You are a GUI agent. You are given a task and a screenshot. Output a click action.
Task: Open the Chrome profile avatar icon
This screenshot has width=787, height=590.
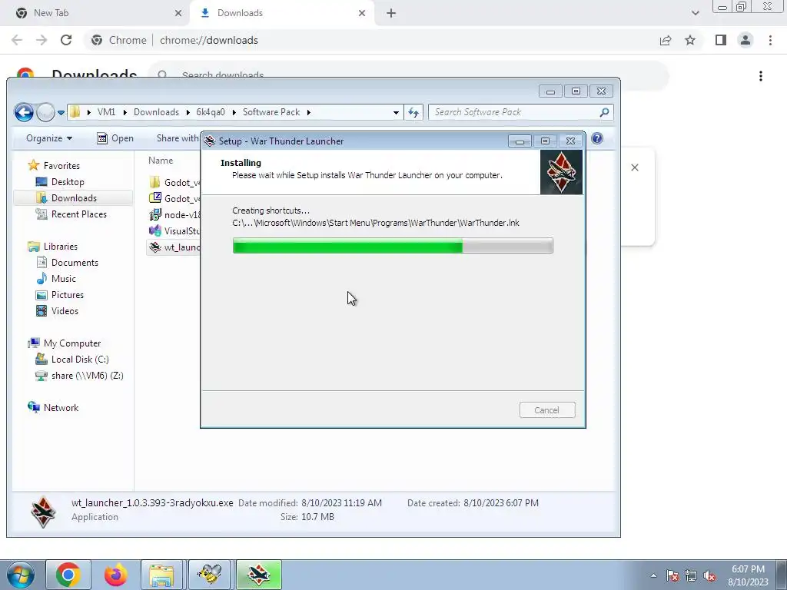pyautogui.click(x=745, y=40)
